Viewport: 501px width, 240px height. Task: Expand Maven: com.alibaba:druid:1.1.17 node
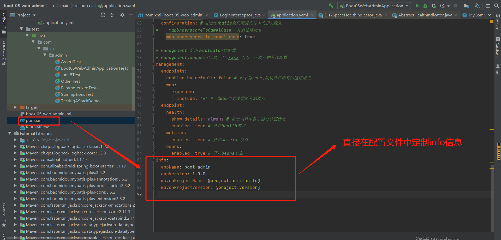pos(15,159)
